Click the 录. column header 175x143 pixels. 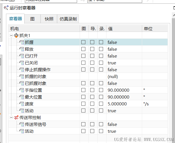(102, 28)
